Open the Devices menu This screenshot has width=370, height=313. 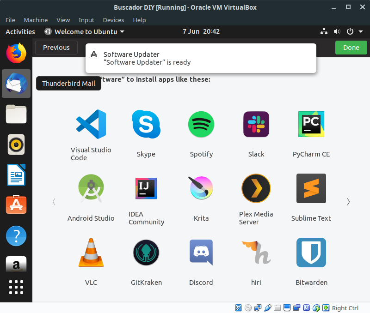click(113, 20)
